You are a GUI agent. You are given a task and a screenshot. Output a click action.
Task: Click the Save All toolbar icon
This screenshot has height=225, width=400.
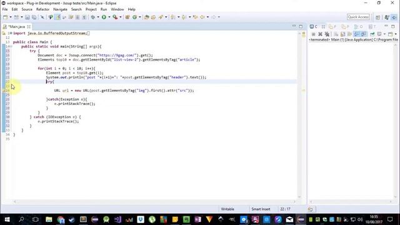click(34, 17)
